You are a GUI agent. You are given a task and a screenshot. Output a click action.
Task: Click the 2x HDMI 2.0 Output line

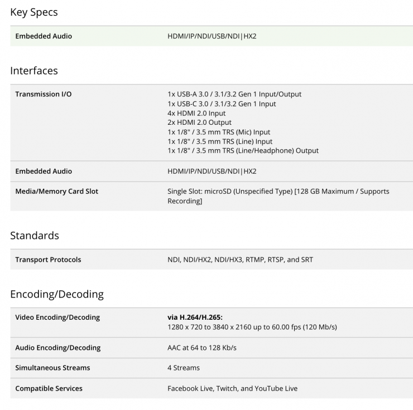coord(199,123)
